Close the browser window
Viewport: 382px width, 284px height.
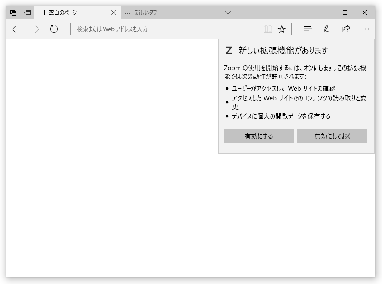click(365, 13)
